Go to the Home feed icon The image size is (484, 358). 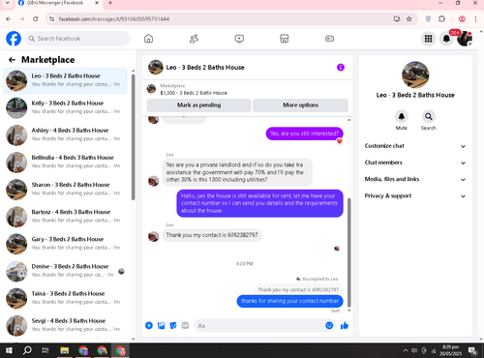[x=148, y=39]
